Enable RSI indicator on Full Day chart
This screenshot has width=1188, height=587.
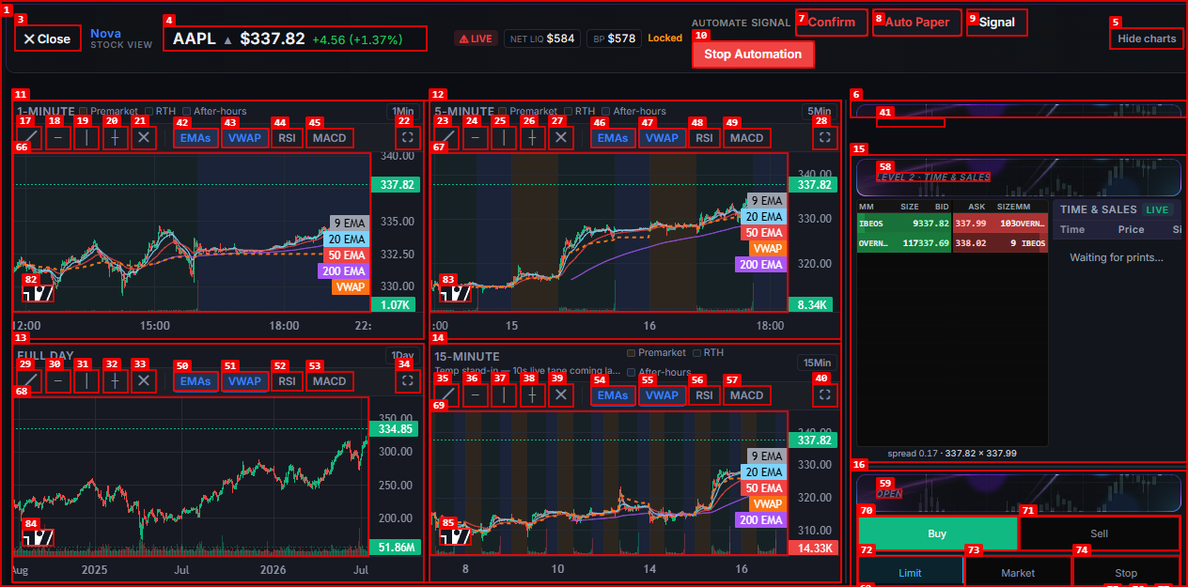pyautogui.click(x=287, y=381)
